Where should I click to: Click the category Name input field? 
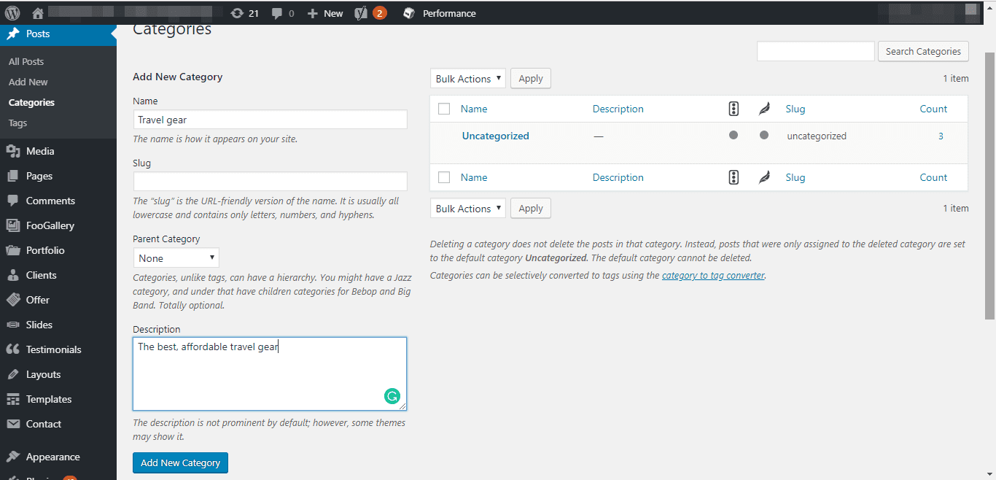click(270, 120)
